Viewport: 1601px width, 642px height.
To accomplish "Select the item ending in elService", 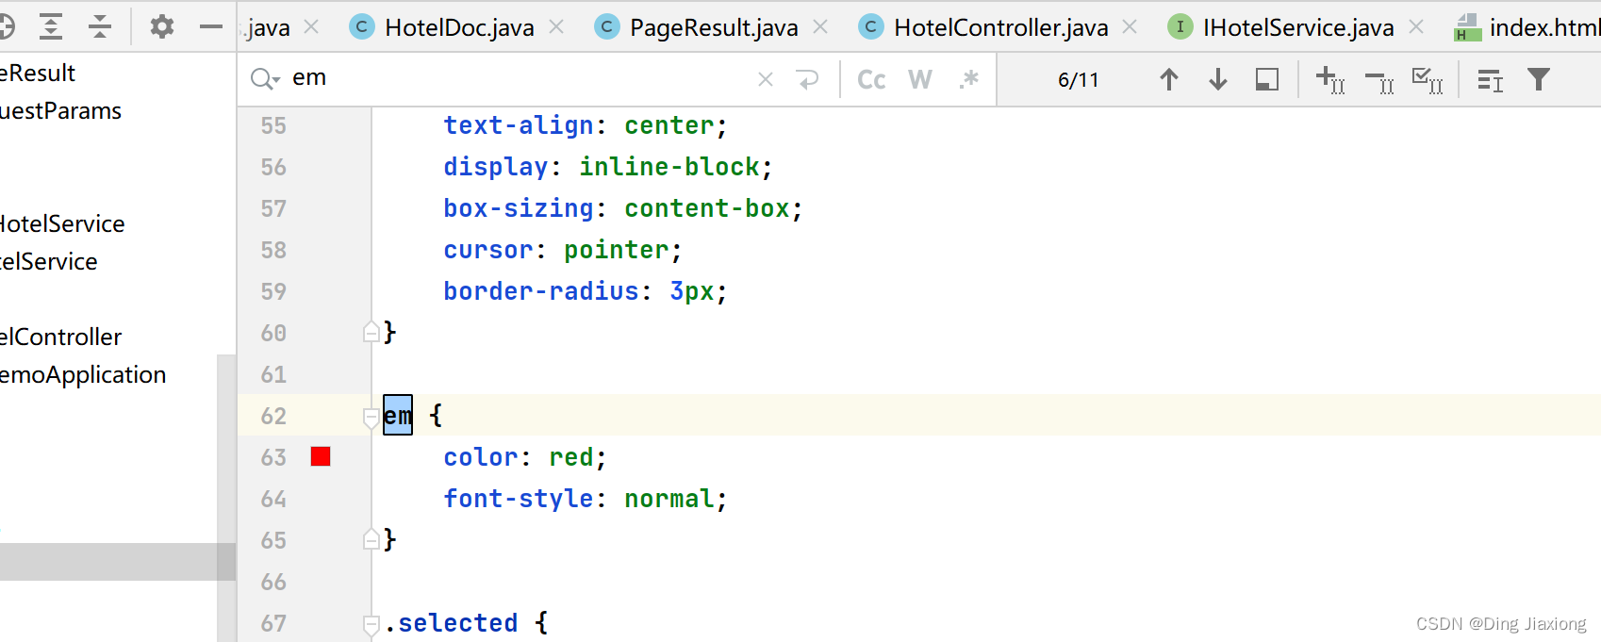I will 49,261.
